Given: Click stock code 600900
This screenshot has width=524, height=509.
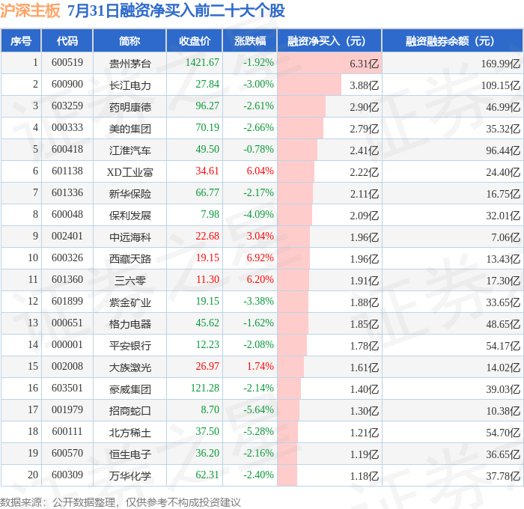Looking at the screenshot, I should tap(68, 85).
